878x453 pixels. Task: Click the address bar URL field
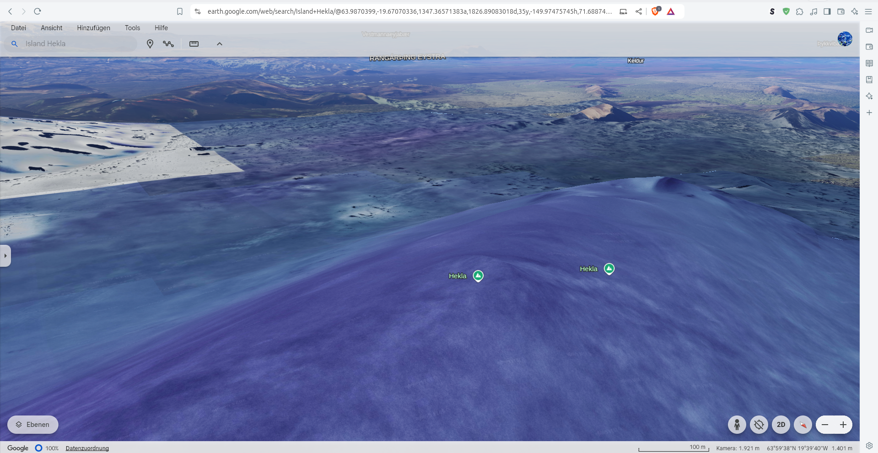pos(409,11)
